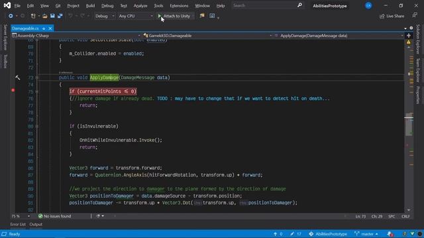Viewport: 424px width, 238px height.
Task: Click the quick actions screwdriver icon on line 73
Action: coord(18,78)
